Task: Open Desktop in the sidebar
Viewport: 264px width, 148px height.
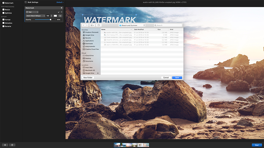Action: (x=87, y=58)
